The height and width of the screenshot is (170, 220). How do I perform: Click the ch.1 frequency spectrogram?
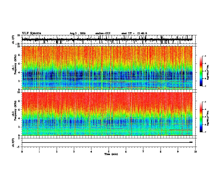107,68
